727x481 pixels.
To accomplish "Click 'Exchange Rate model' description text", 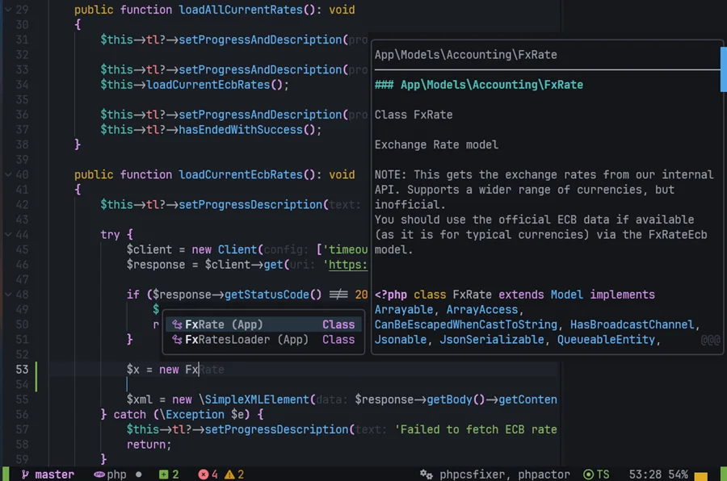I will pyautogui.click(x=436, y=144).
